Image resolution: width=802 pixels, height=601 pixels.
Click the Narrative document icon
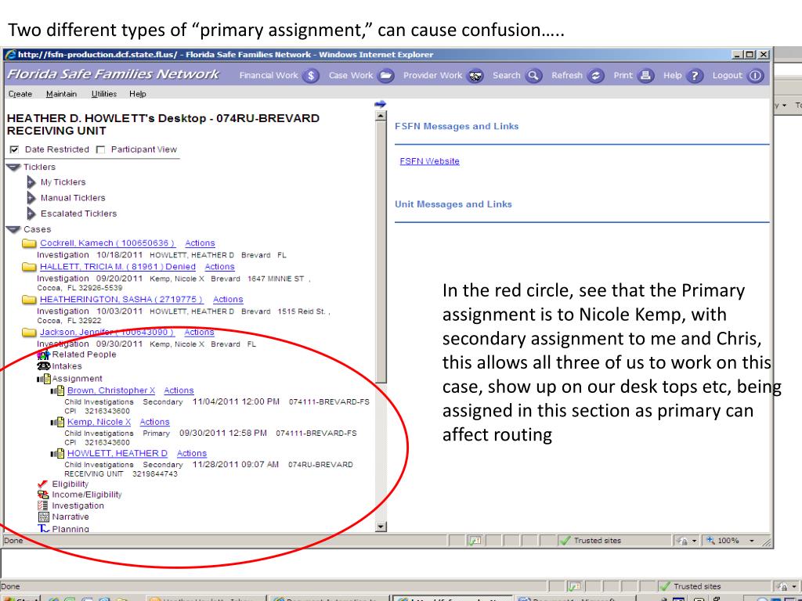coord(44,516)
